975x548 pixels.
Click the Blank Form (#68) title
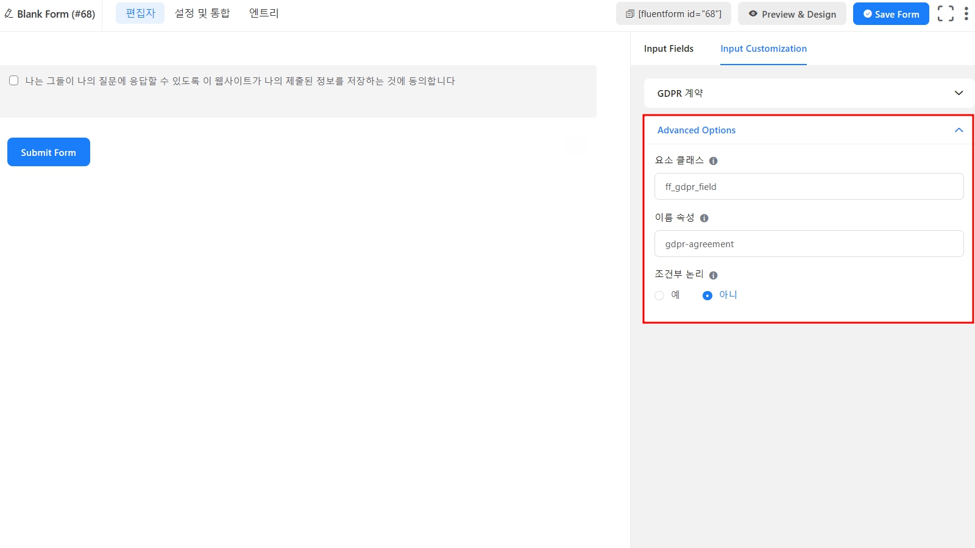coord(56,14)
